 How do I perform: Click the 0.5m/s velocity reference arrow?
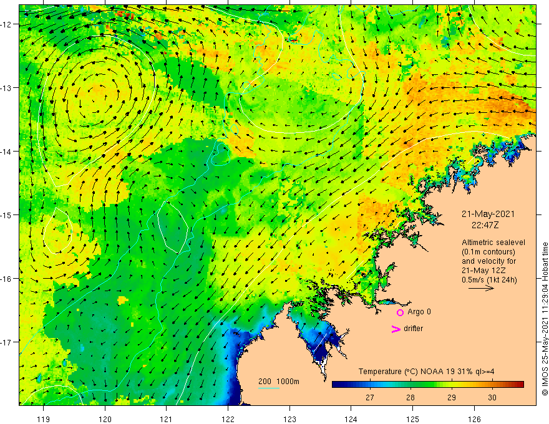pyautogui.click(x=481, y=288)
